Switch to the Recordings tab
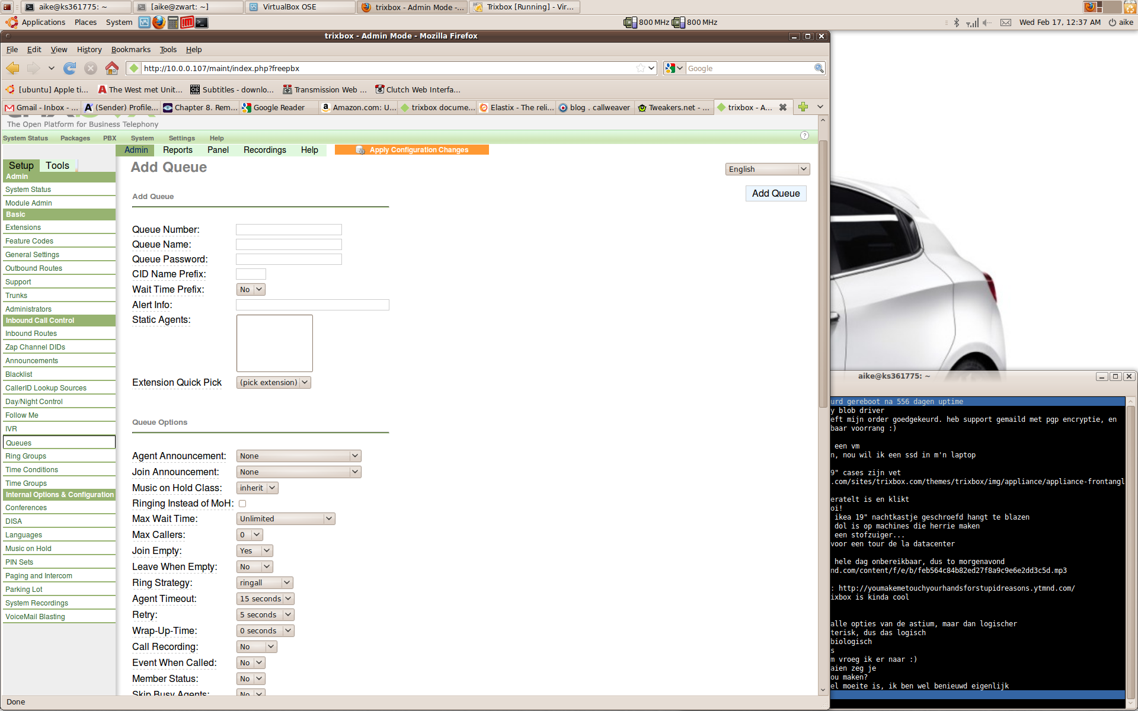 point(265,150)
